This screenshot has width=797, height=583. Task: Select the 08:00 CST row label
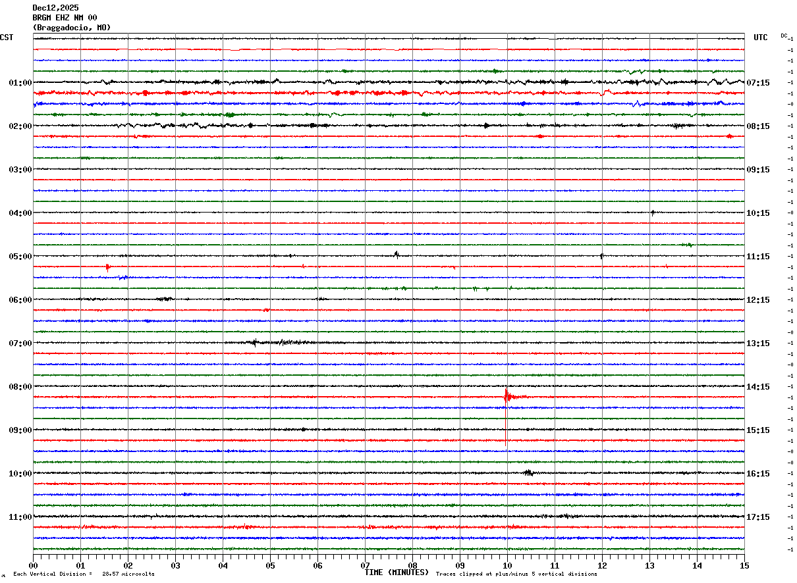(20, 387)
